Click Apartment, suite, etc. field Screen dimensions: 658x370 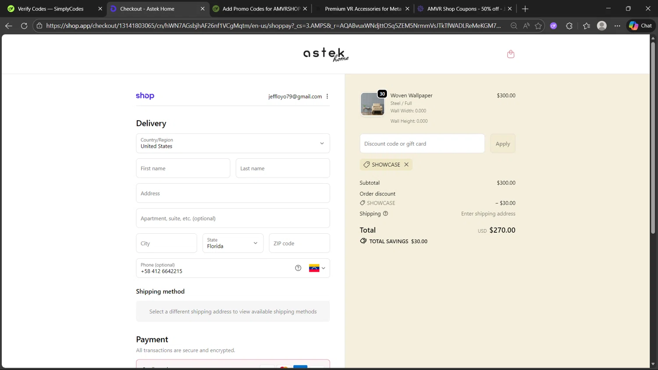point(233,218)
